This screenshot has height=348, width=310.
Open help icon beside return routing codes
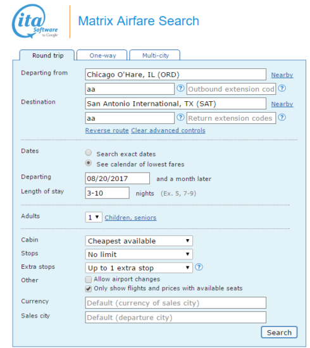pyautogui.click(x=180, y=118)
